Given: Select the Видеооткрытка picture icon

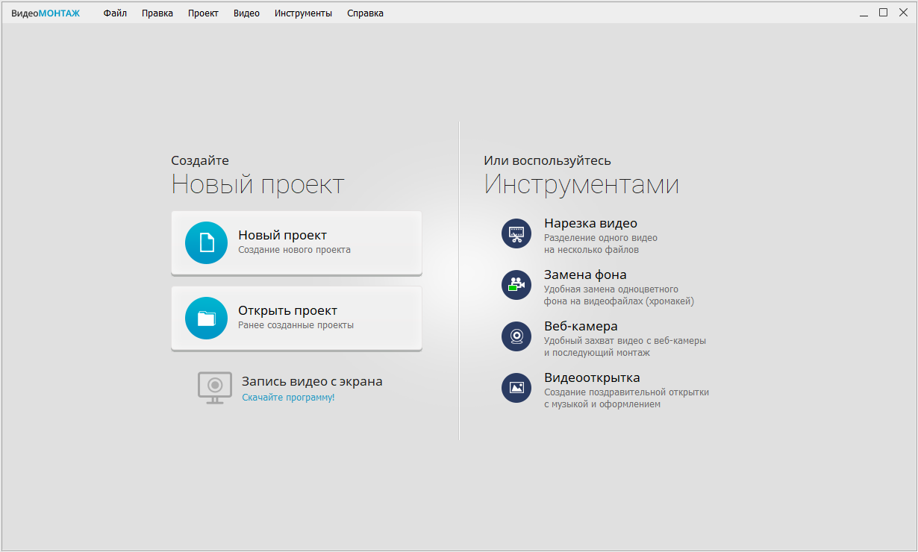Looking at the screenshot, I should click(x=516, y=388).
